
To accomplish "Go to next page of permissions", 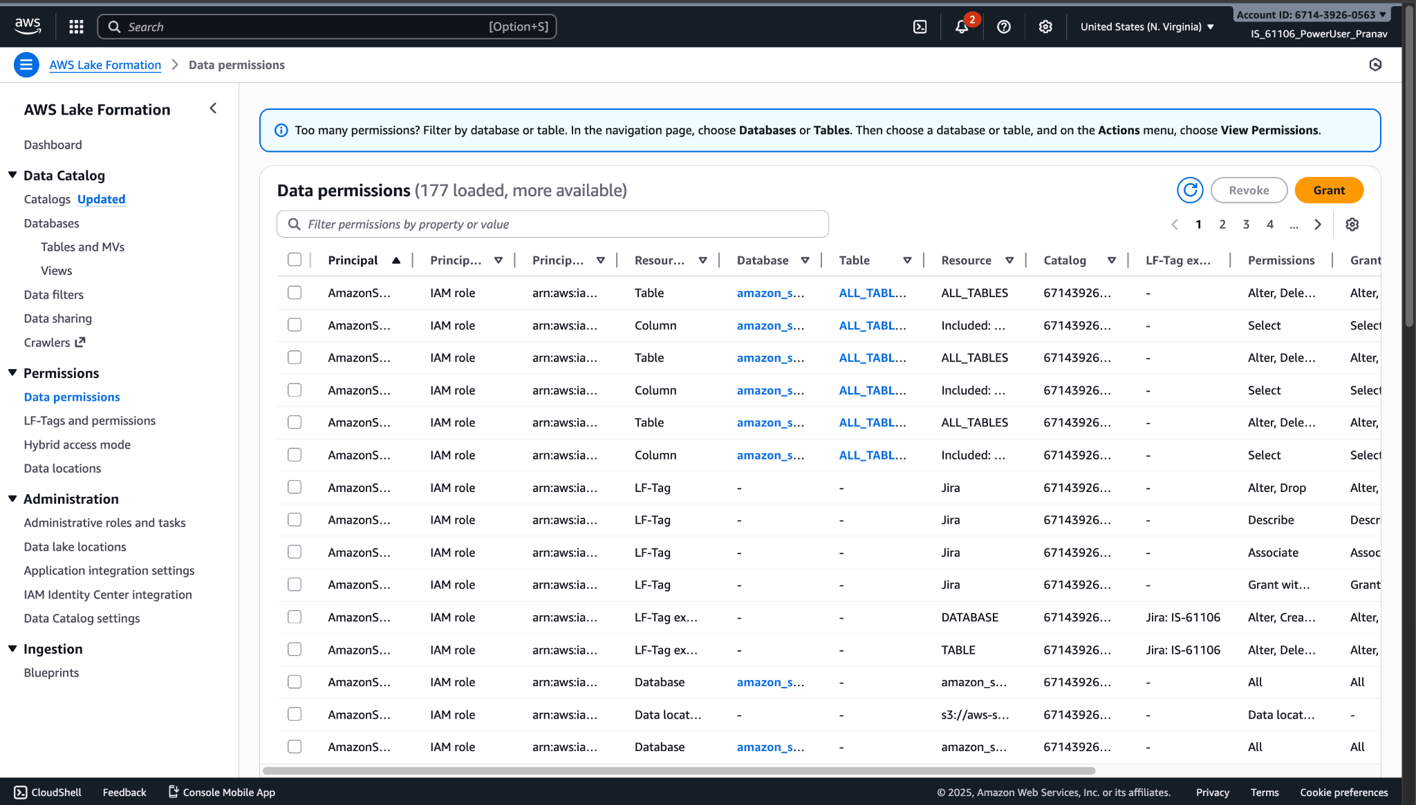I will point(1318,224).
